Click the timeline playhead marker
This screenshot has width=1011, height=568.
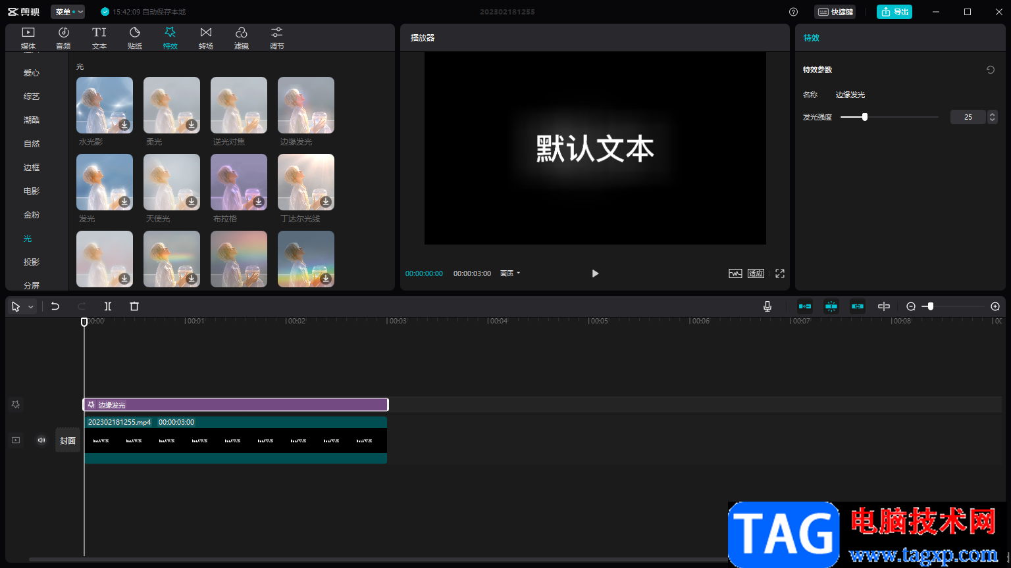click(x=84, y=321)
